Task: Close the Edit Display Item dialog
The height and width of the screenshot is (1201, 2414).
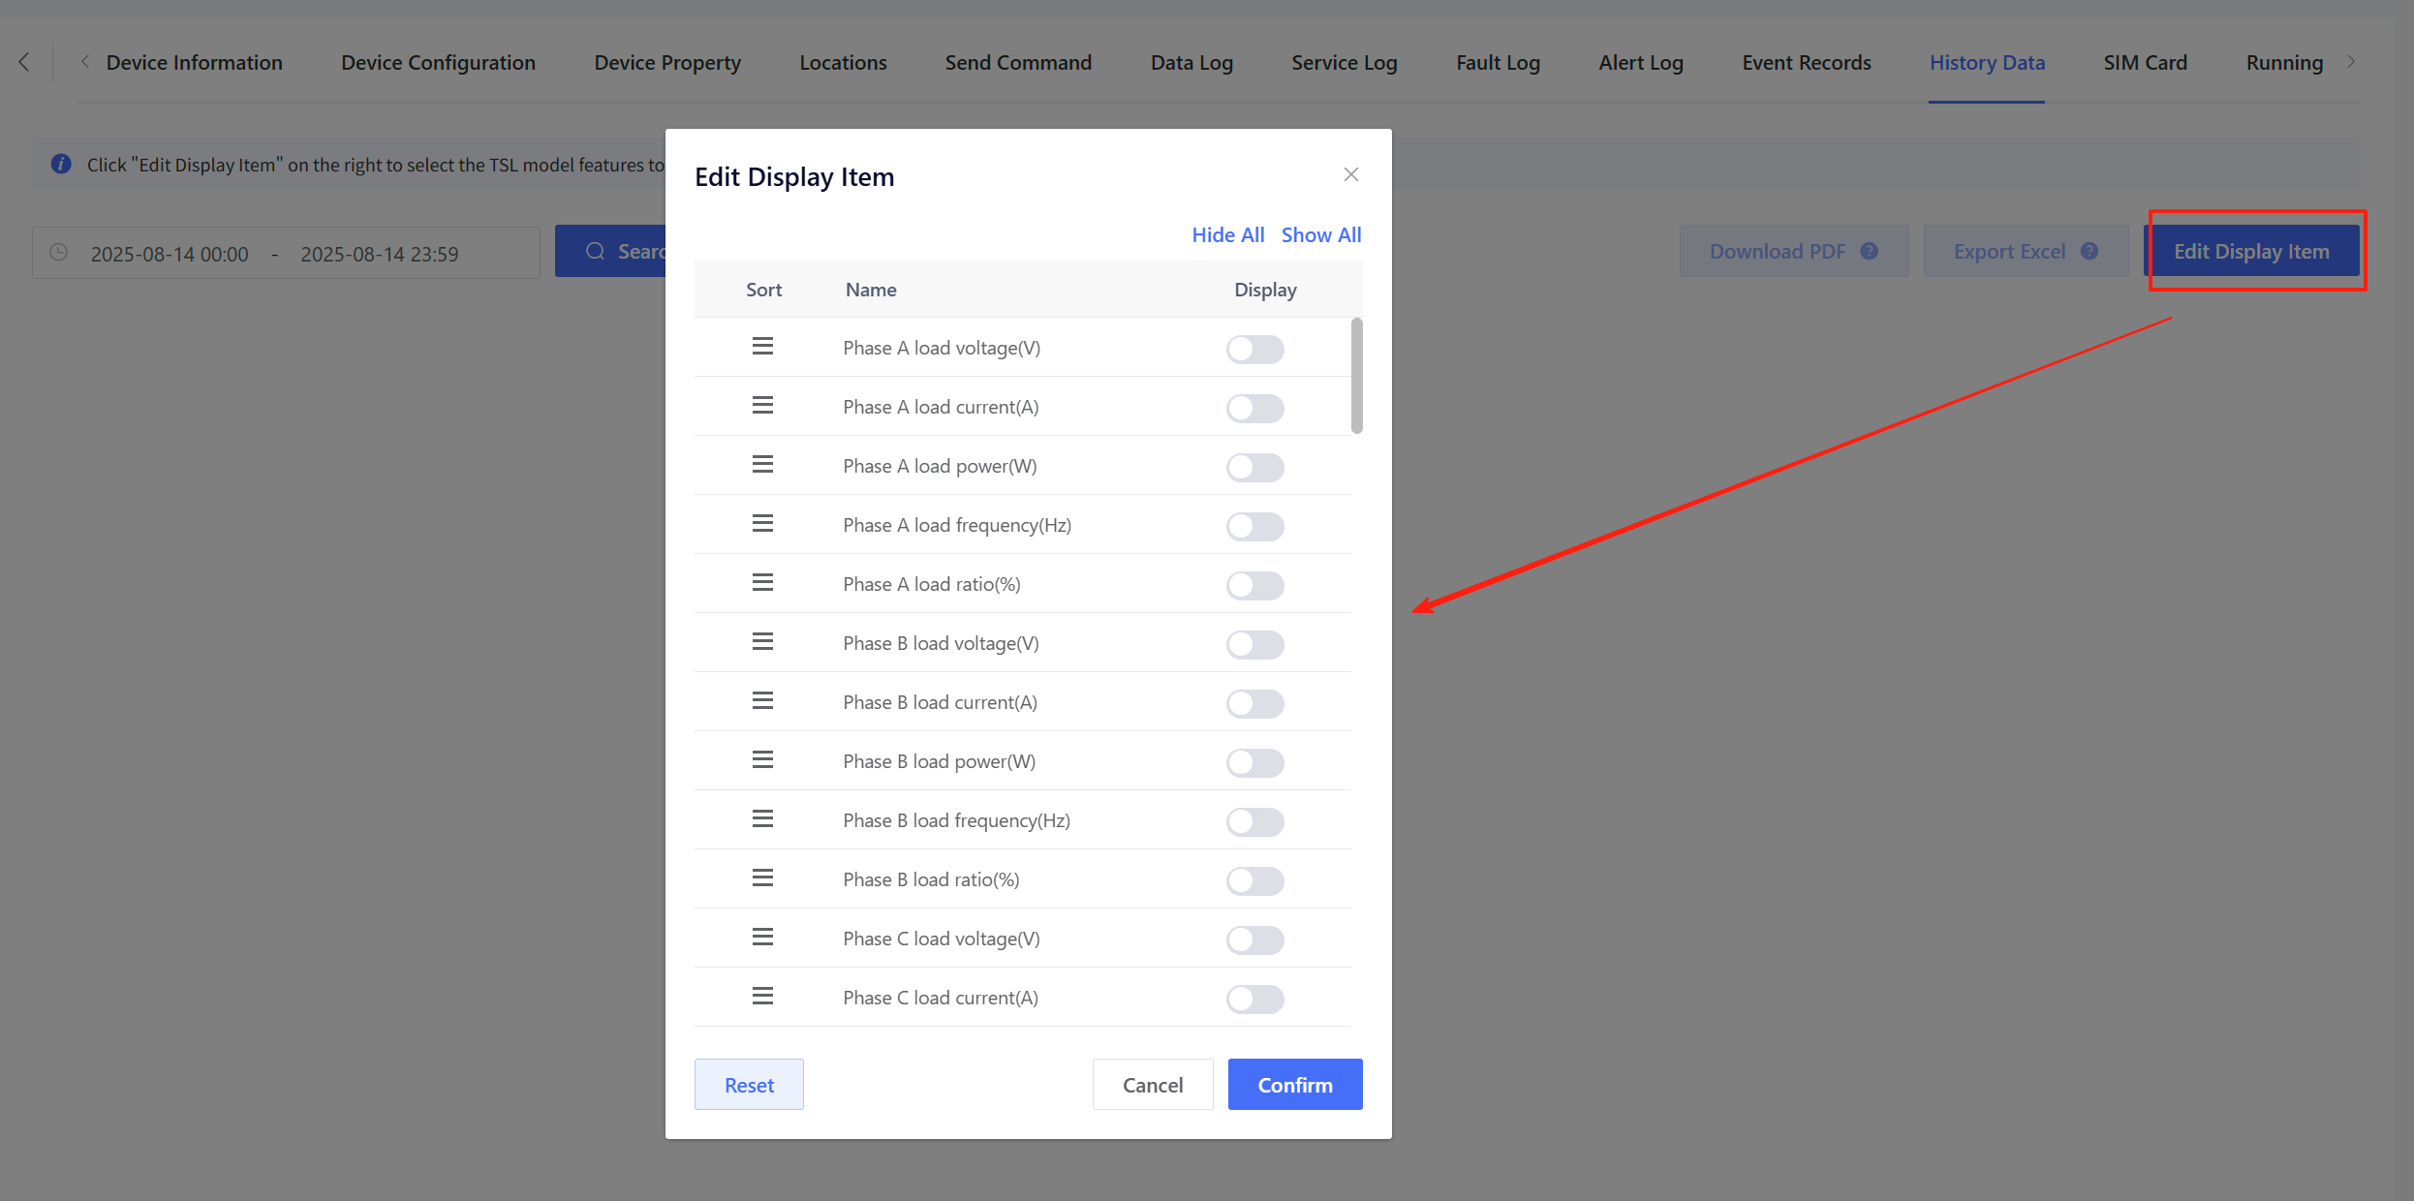Action: (1350, 175)
